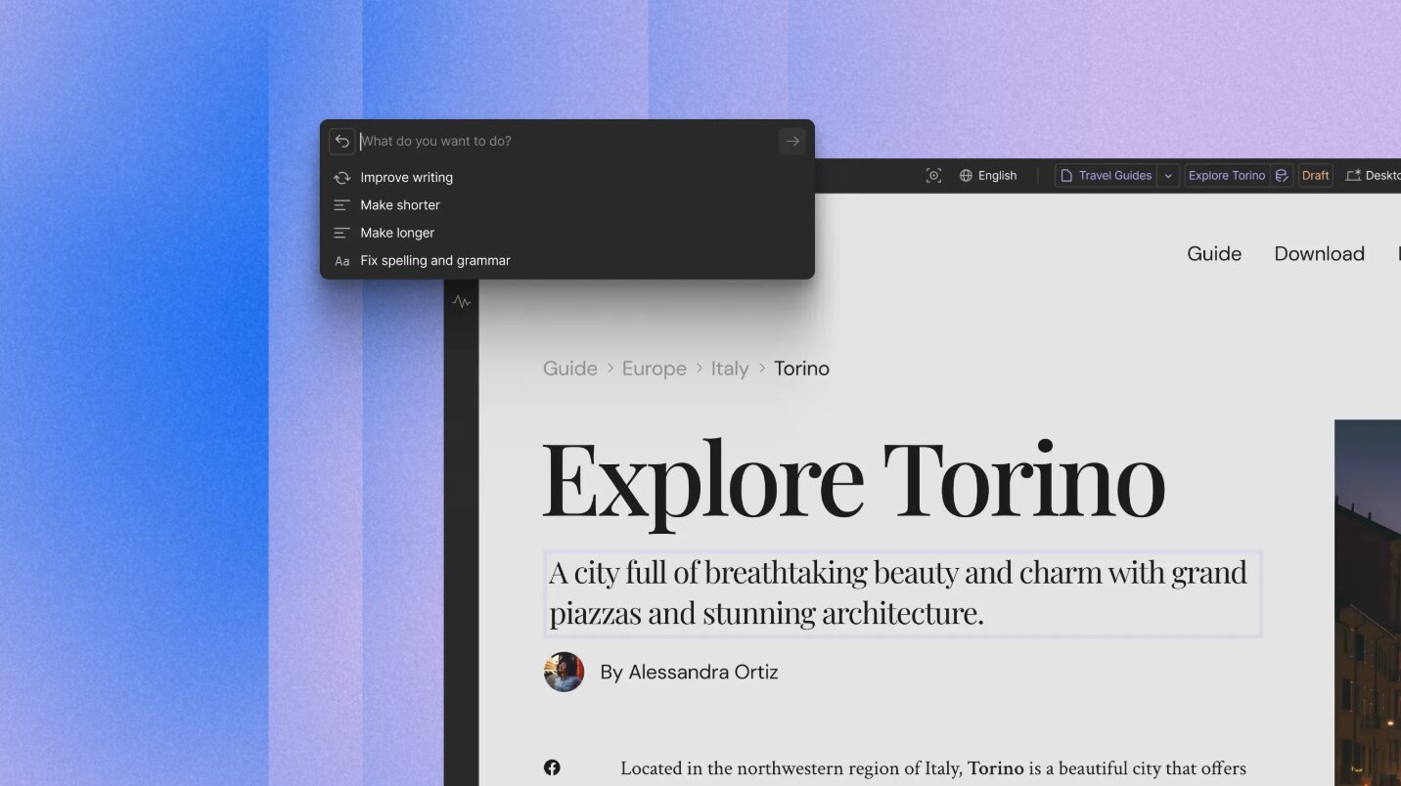
Task: Click the focus target icon in the toolbar
Action: pyautogui.click(x=933, y=176)
